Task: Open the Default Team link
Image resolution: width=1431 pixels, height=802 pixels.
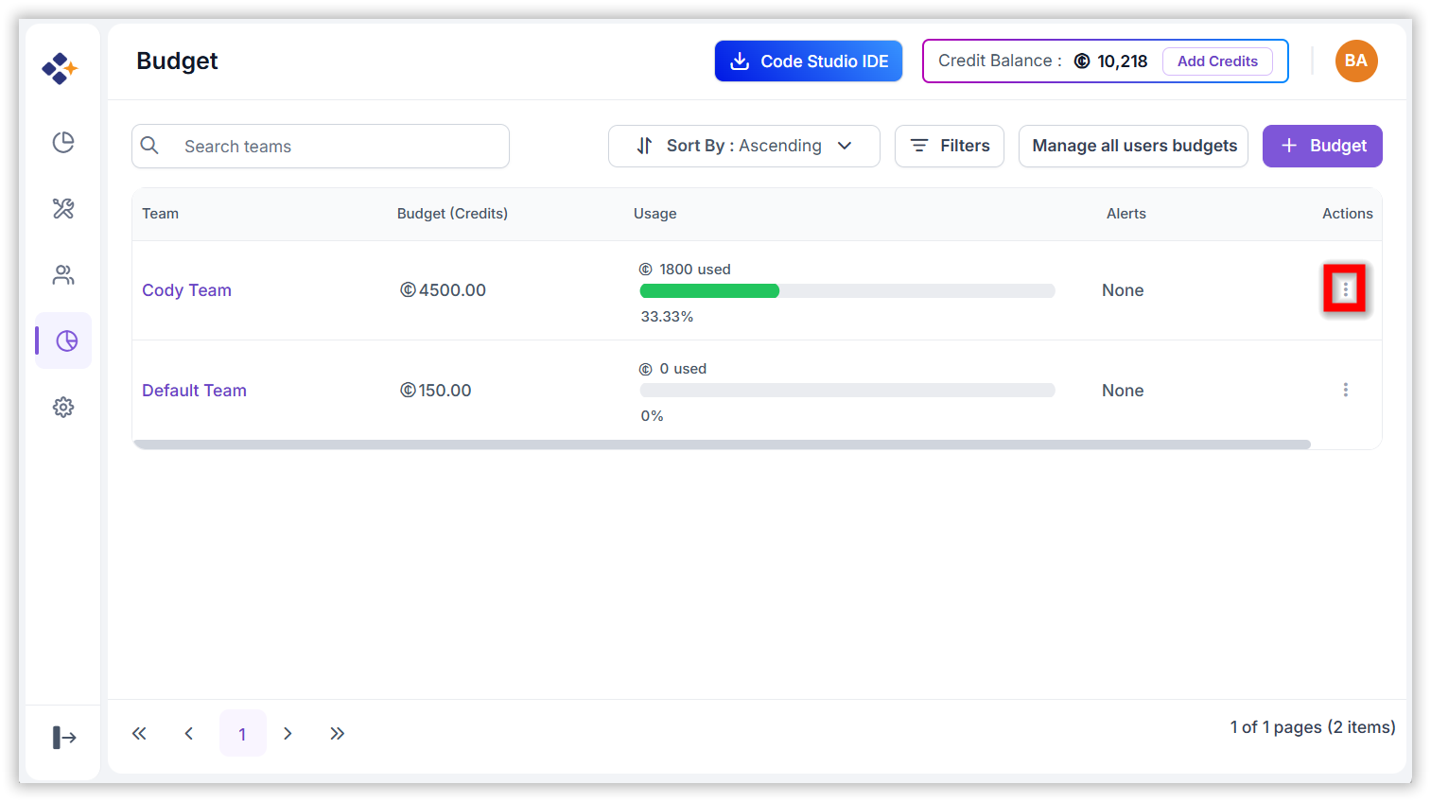Action: point(194,391)
